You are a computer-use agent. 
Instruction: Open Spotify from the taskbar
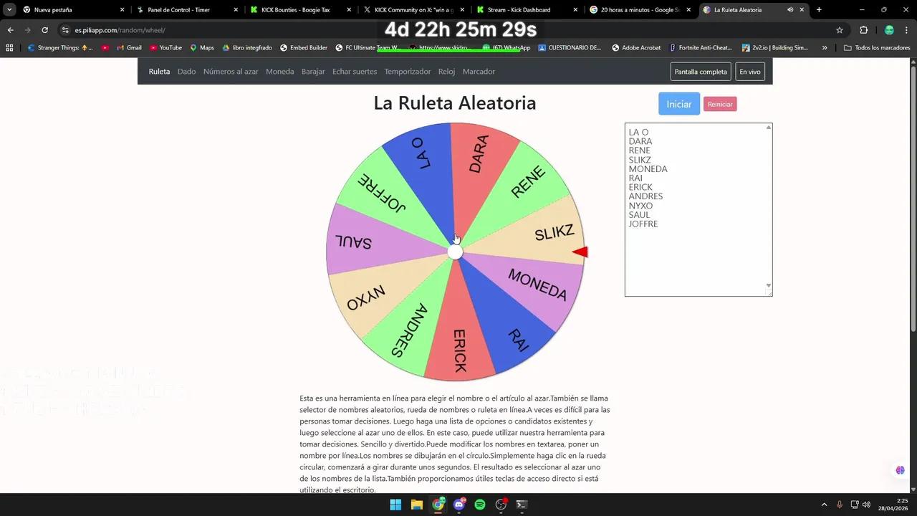480,505
